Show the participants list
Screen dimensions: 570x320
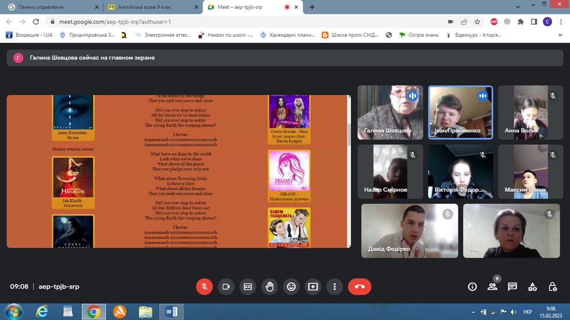[493, 287]
